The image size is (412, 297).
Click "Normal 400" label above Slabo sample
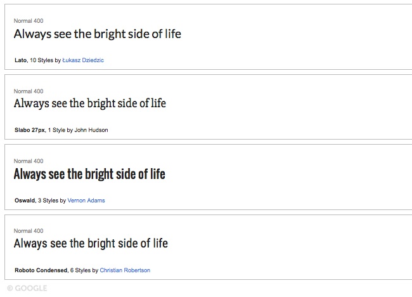tap(29, 91)
